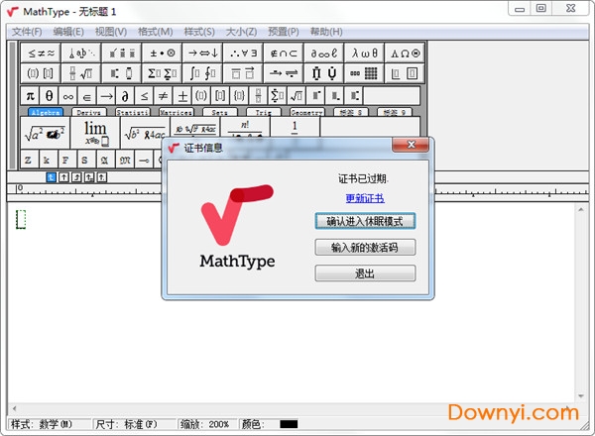
Task: Open the integral templates palette
Action: point(202,73)
